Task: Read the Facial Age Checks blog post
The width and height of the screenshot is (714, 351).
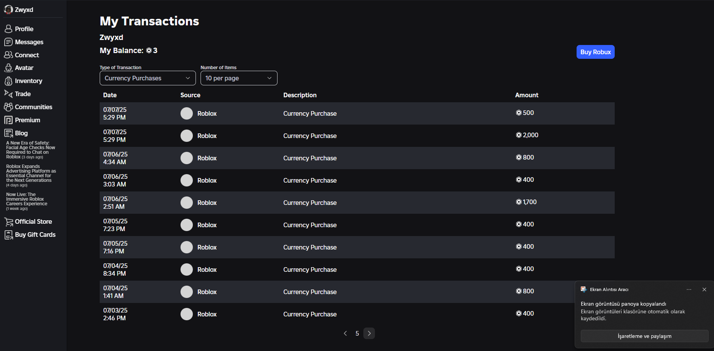Action: pyautogui.click(x=31, y=150)
